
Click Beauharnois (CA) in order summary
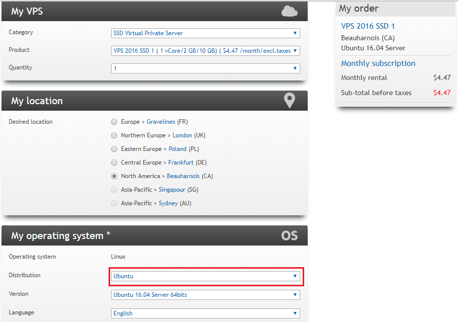click(x=368, y=38)
